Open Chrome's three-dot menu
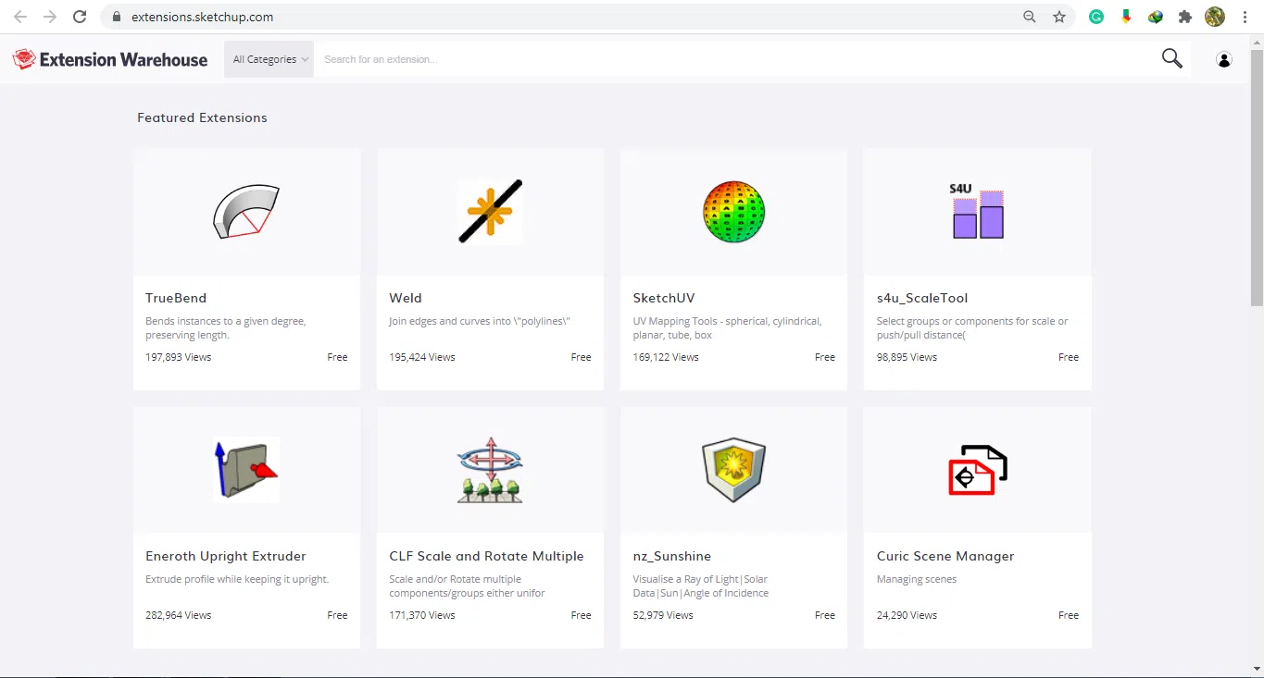This screenshot has height=678, width=1264. click(1245, 17)
